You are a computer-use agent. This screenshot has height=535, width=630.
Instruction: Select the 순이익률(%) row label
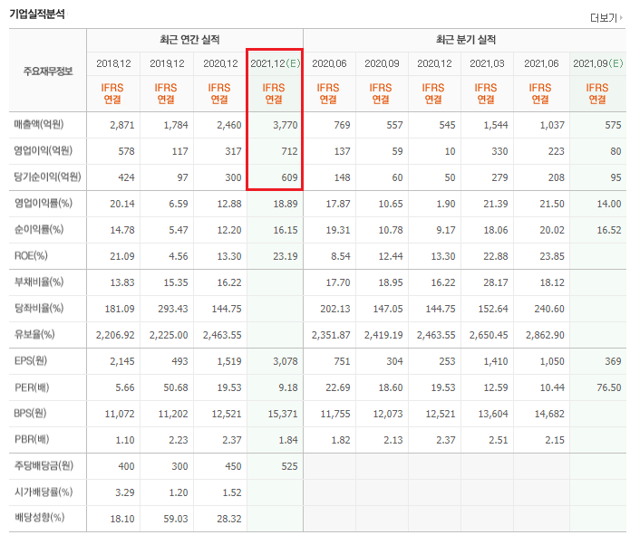click(39, 229)
